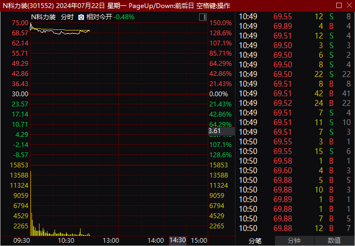
Task: Click the 68.57 price axis label
Action: click(x=20, y=33)
